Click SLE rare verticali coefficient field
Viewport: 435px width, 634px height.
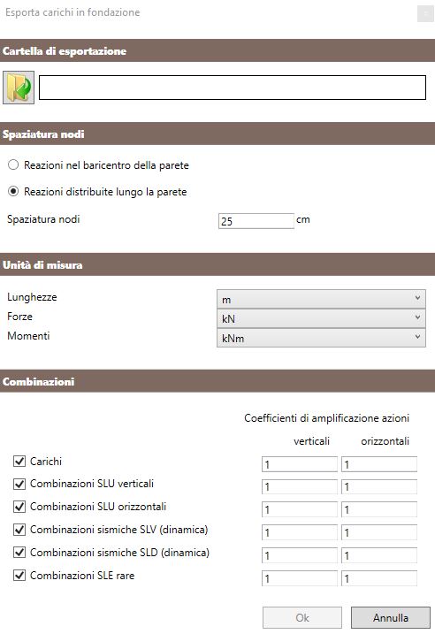(x=300, y=578)
